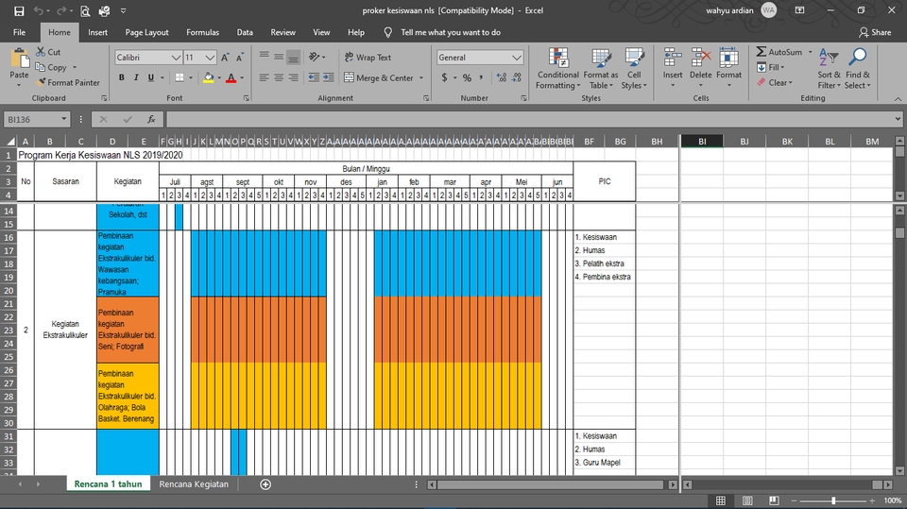Switch to the Formulas tab

pos(202,32)
